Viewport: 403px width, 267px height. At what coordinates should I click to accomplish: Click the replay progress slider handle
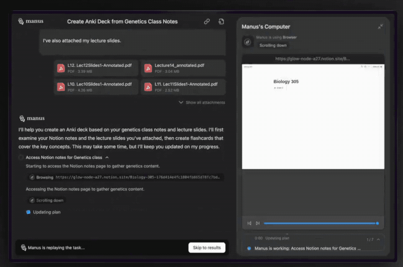point(377,223)
